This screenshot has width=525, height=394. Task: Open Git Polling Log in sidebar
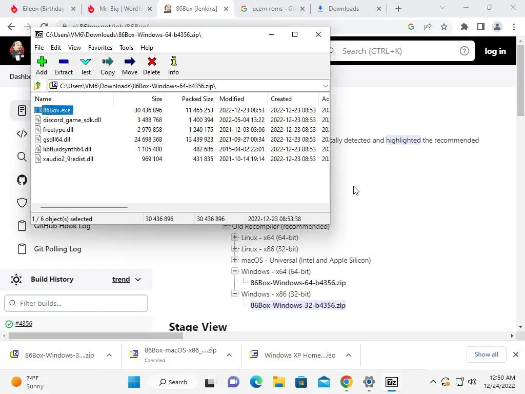coord(57,249)
